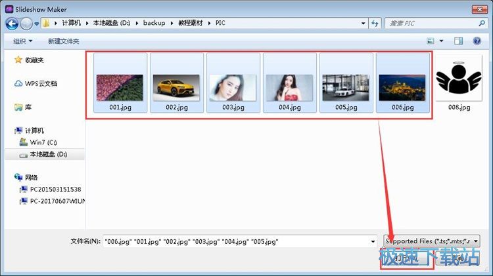Close the Slideshow Maker dialog
493x276 pixels.
coord(479,9)
